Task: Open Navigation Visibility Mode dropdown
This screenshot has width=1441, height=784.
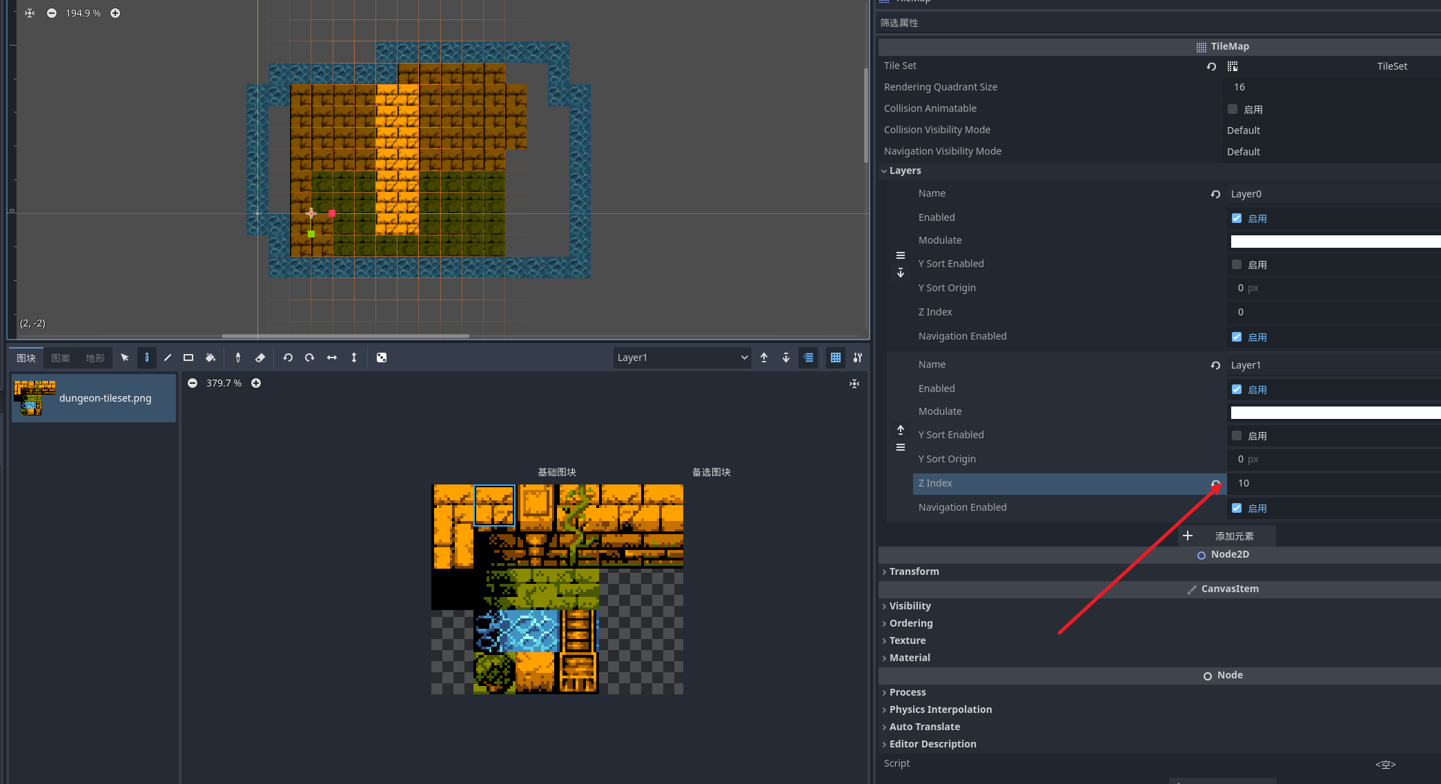Action: 1332,152
